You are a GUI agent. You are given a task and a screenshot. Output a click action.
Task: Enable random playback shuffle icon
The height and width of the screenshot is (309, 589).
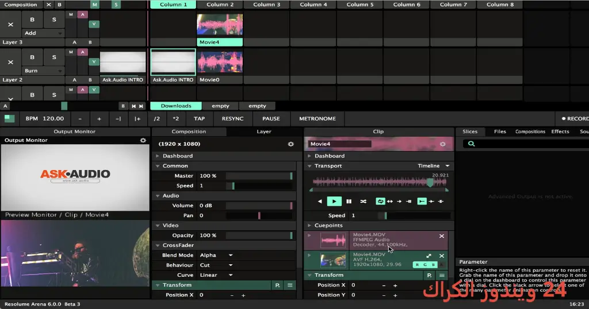coord(363,202)
